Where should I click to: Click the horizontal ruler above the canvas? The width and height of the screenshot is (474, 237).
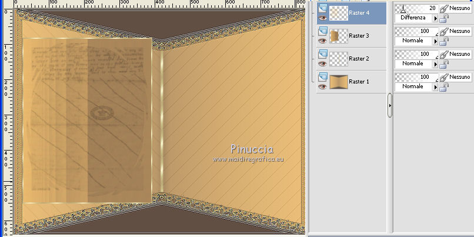point(159,4)
